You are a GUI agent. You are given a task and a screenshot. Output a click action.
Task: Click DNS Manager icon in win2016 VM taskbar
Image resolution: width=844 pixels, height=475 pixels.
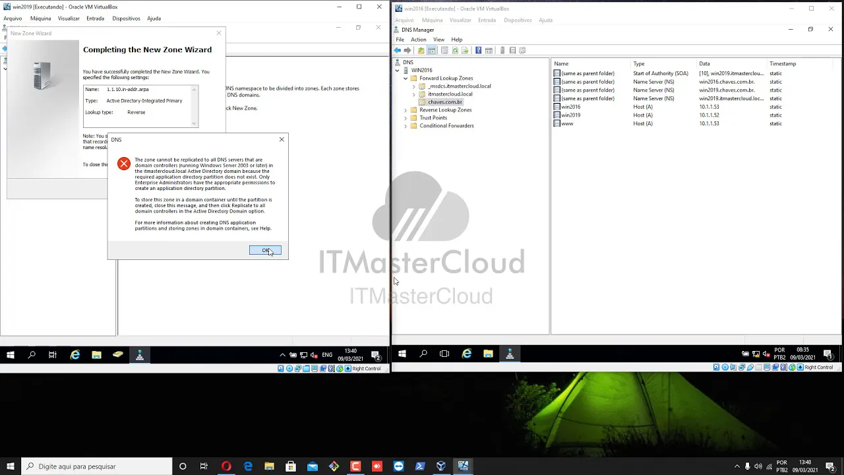[510, 354]
